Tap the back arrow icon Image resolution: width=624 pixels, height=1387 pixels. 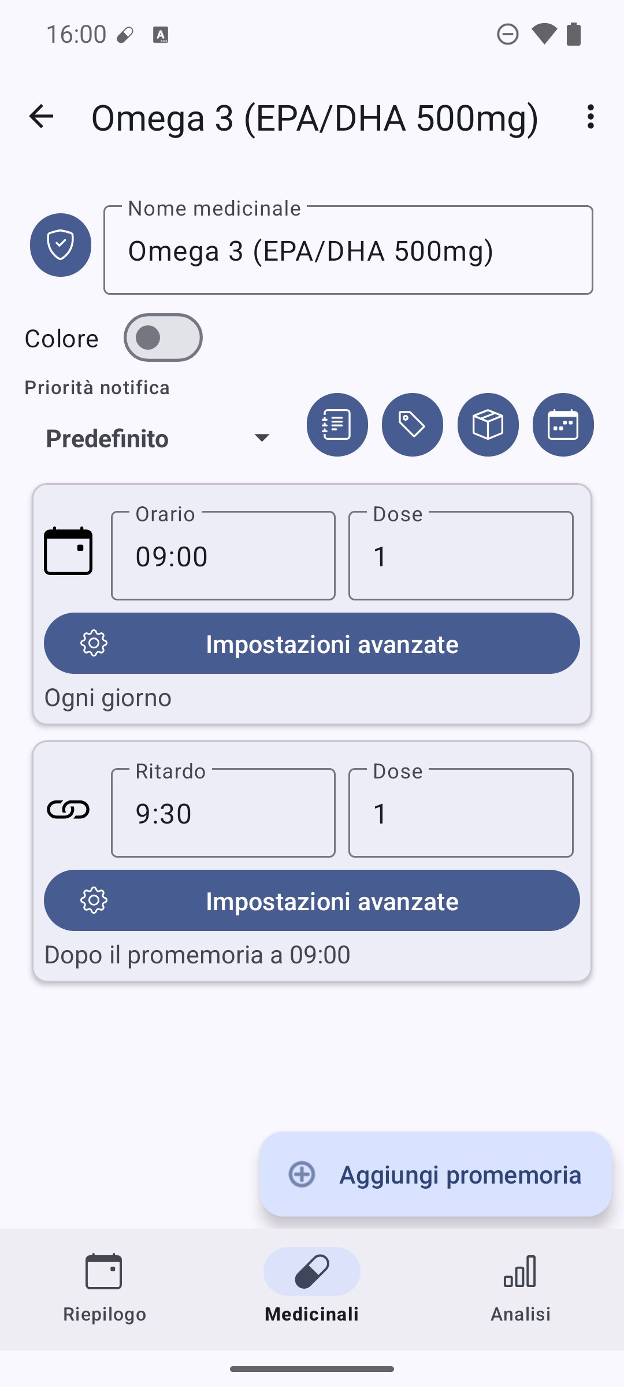pos(41,117)
